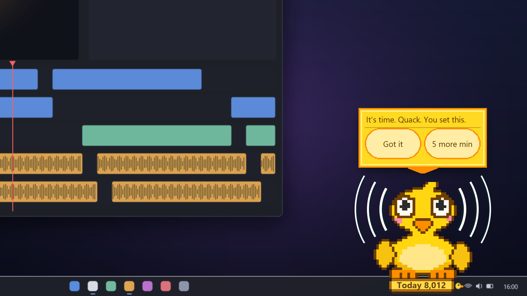
Task: Click the Today 8,012 counter label
Action: 421,285
